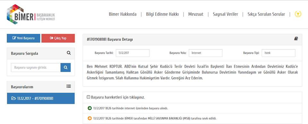308x124 pixels.
Task: Click the #1701908181 Başvuru Detayı title
Action: [110, 39]
